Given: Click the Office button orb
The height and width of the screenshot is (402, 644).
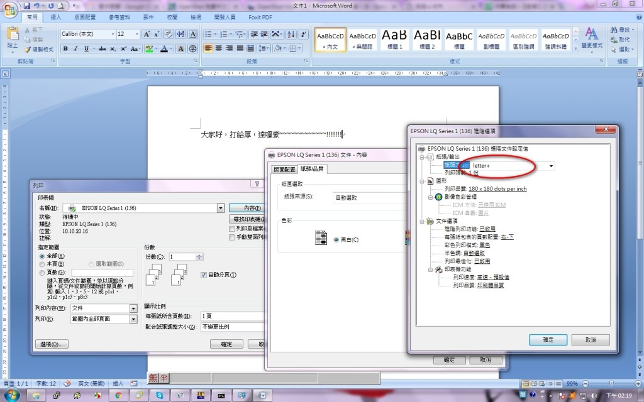Looking at the screenshot, I should click(x=10, y=9).
